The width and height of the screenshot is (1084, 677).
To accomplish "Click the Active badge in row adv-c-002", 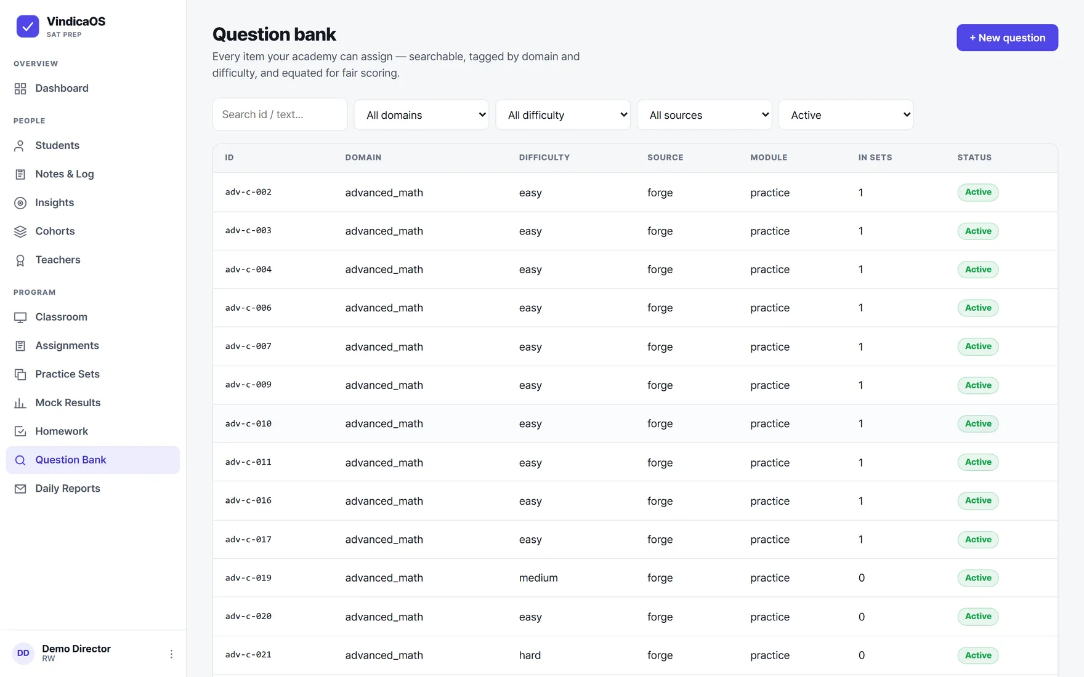I will point(978,193).
